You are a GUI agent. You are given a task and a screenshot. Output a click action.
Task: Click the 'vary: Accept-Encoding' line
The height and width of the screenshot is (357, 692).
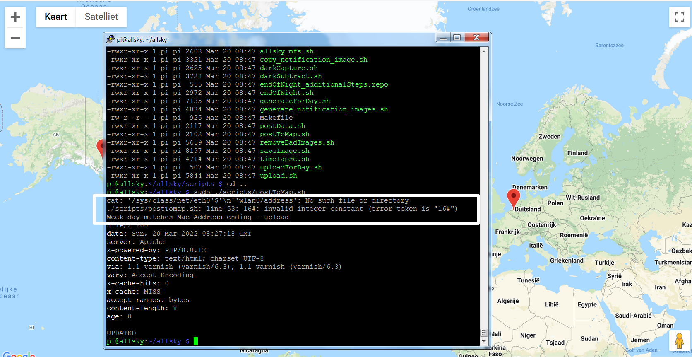click(150, 275)
